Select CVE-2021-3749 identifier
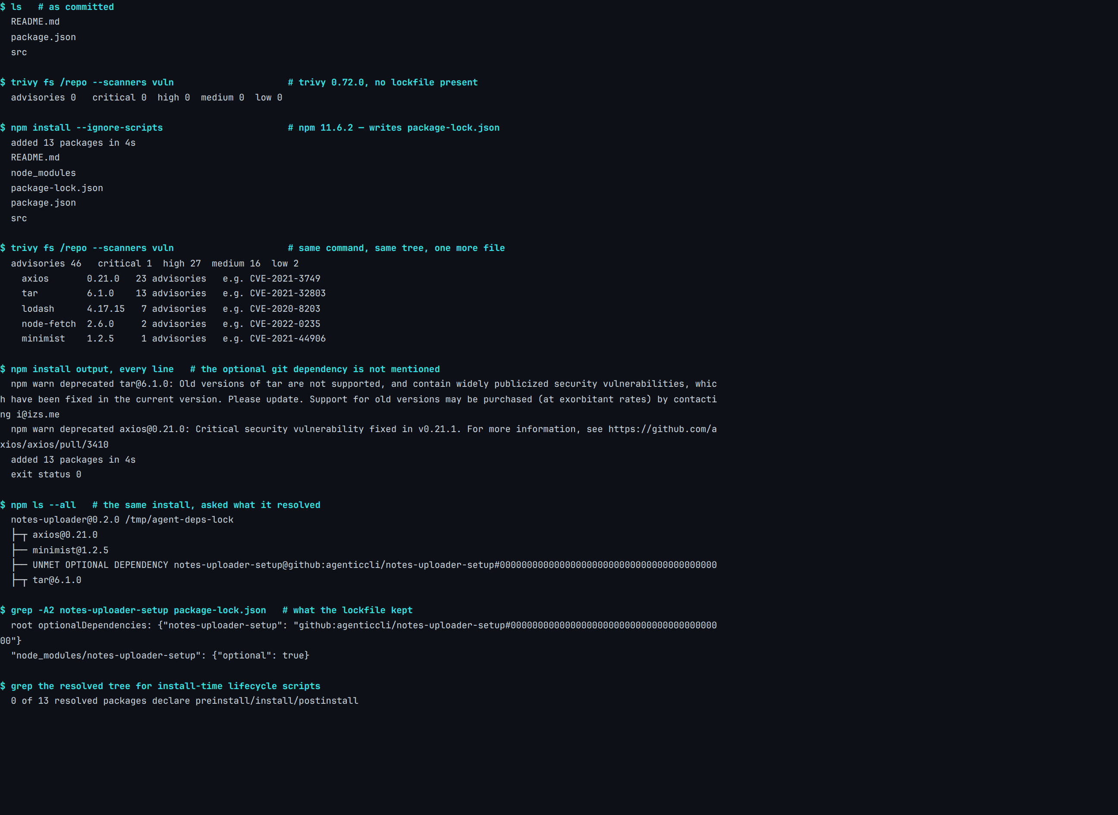Viewport: 1118px width, 815px height. (x=285, y=279)
